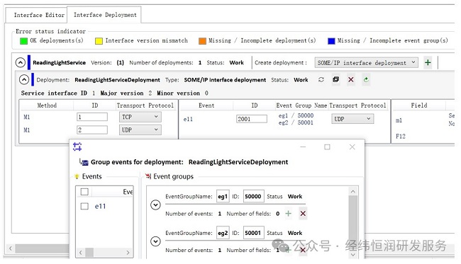This screenshot has width=461, height=264.
Task: Select the Interface Deployment tab
Action: 105,15
